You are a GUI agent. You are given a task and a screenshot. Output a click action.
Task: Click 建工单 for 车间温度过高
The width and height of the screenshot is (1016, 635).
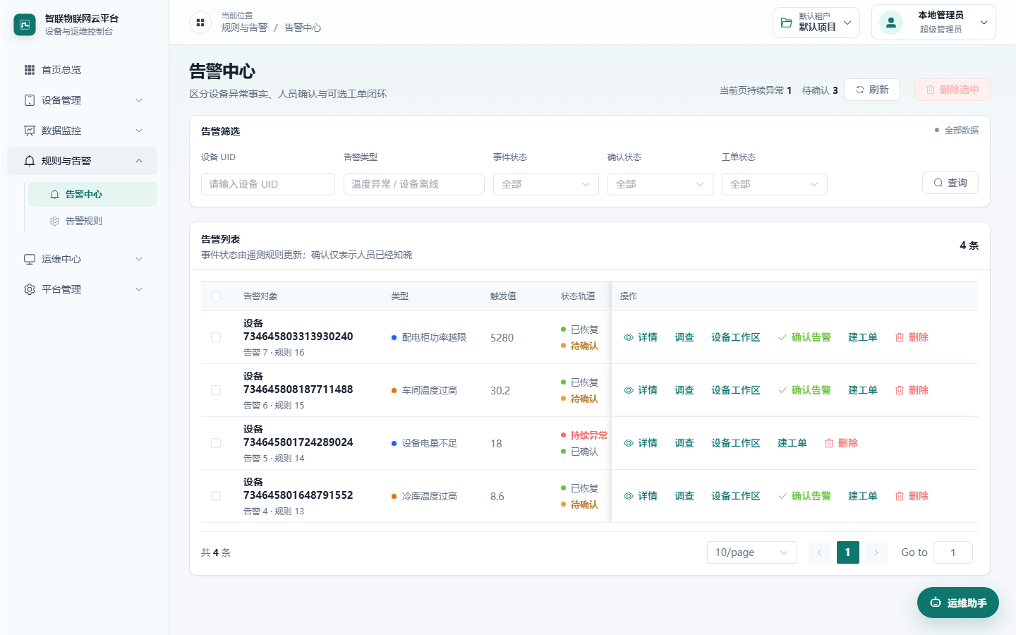pos(862,390)
